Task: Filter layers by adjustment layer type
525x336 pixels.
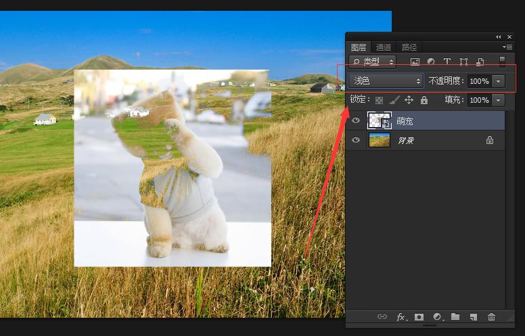Action: point(431,62)
